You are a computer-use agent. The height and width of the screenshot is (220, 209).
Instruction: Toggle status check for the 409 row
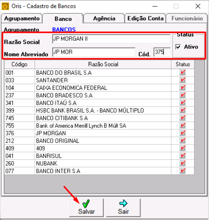tap(182, 149)
